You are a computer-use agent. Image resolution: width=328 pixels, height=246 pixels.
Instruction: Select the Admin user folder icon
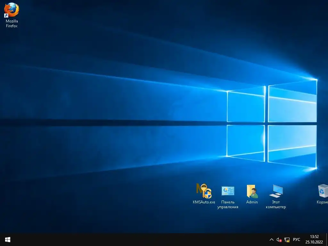coord(252,194)
